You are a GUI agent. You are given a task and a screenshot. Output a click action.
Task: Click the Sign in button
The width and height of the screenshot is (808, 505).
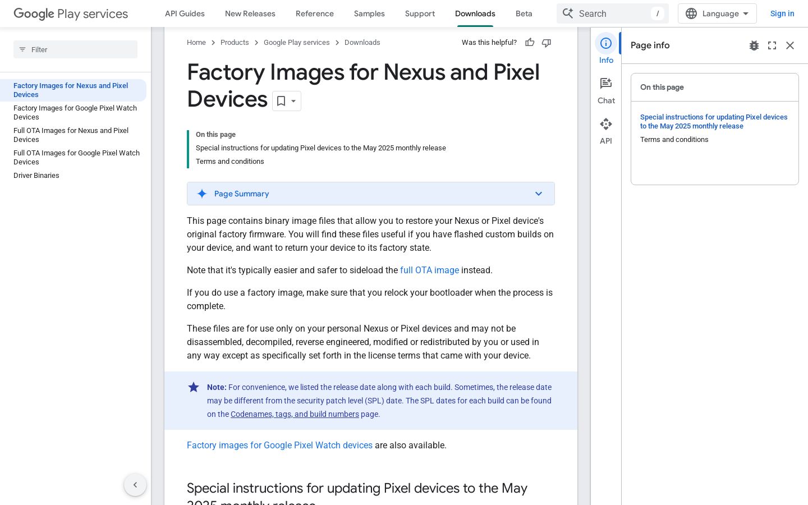click(782, 13)
